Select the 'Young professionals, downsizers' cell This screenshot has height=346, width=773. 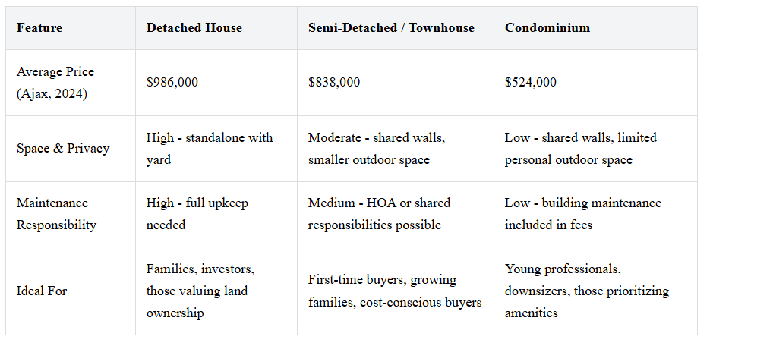587,291
